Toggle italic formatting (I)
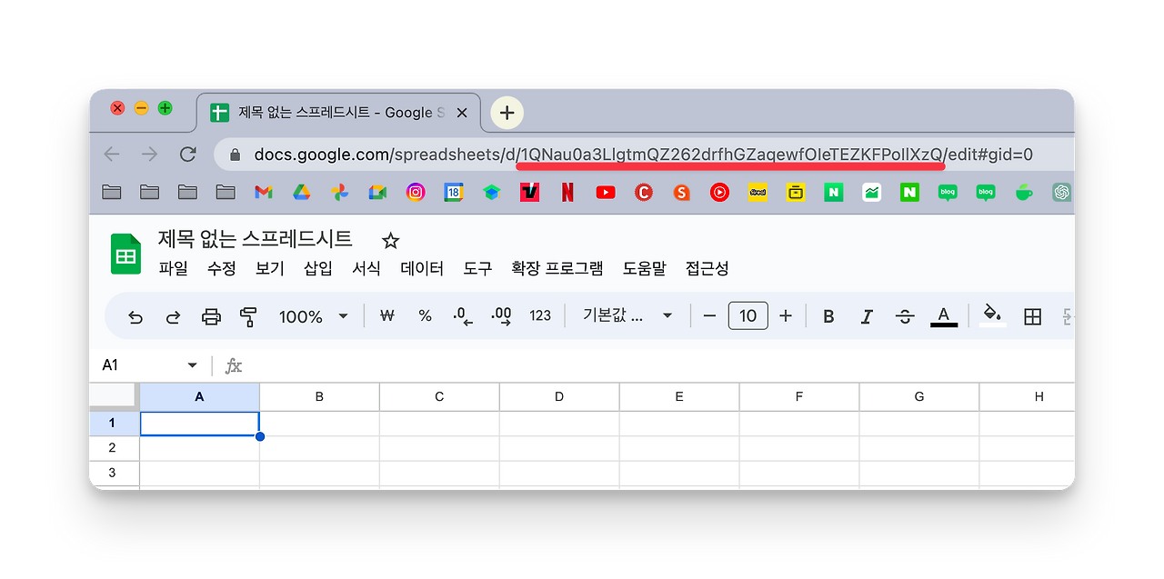1164x579 pixels. pyautogui.click(x=867, y=316)
